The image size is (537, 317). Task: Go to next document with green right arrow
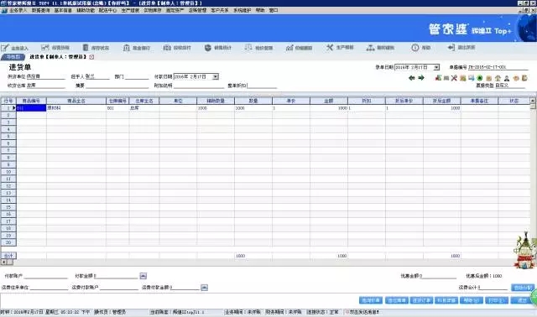[x=421, y=78]
